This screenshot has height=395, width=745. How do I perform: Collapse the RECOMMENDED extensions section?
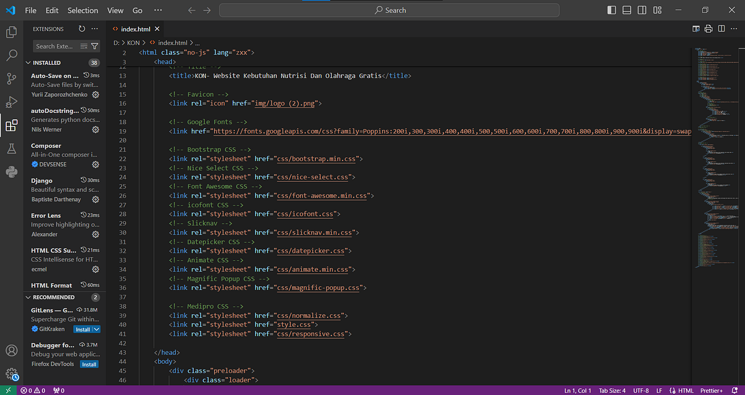(x=28, y=297)
